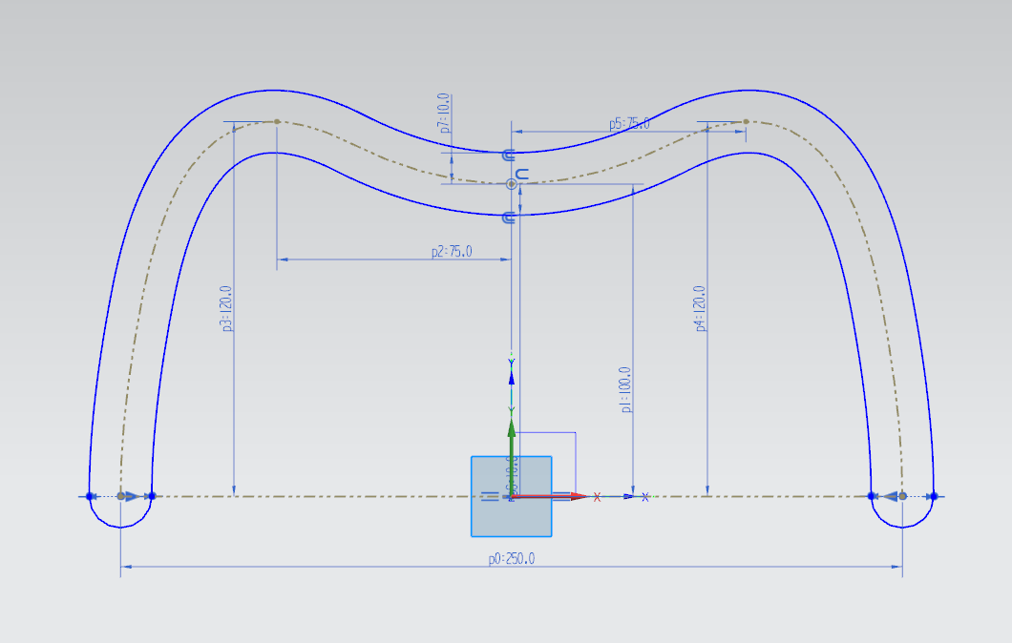Image resolution: width=1012 pixels, height=643 pixels.
Task: Select the p5:75.0 horizontal dimension label
Action: pyautogui.click(x=629, y=123)
